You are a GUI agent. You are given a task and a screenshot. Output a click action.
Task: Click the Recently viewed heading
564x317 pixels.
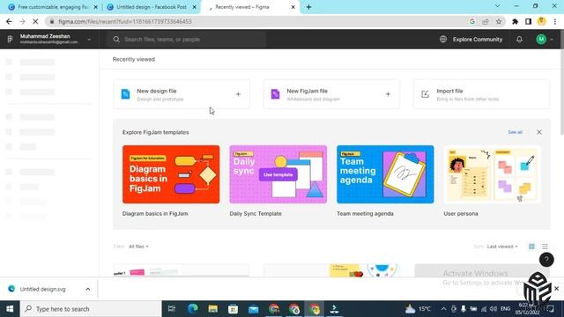pyautogui.click(x=133, y=59)
